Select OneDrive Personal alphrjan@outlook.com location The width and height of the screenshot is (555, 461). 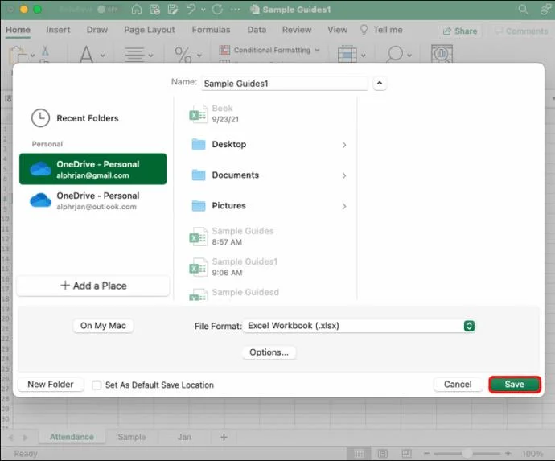(92, 200)
